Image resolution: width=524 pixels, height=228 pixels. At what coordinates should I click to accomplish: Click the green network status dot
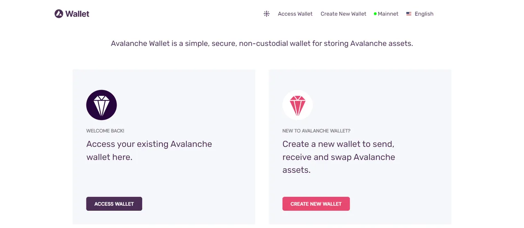(x=375, y=14)
